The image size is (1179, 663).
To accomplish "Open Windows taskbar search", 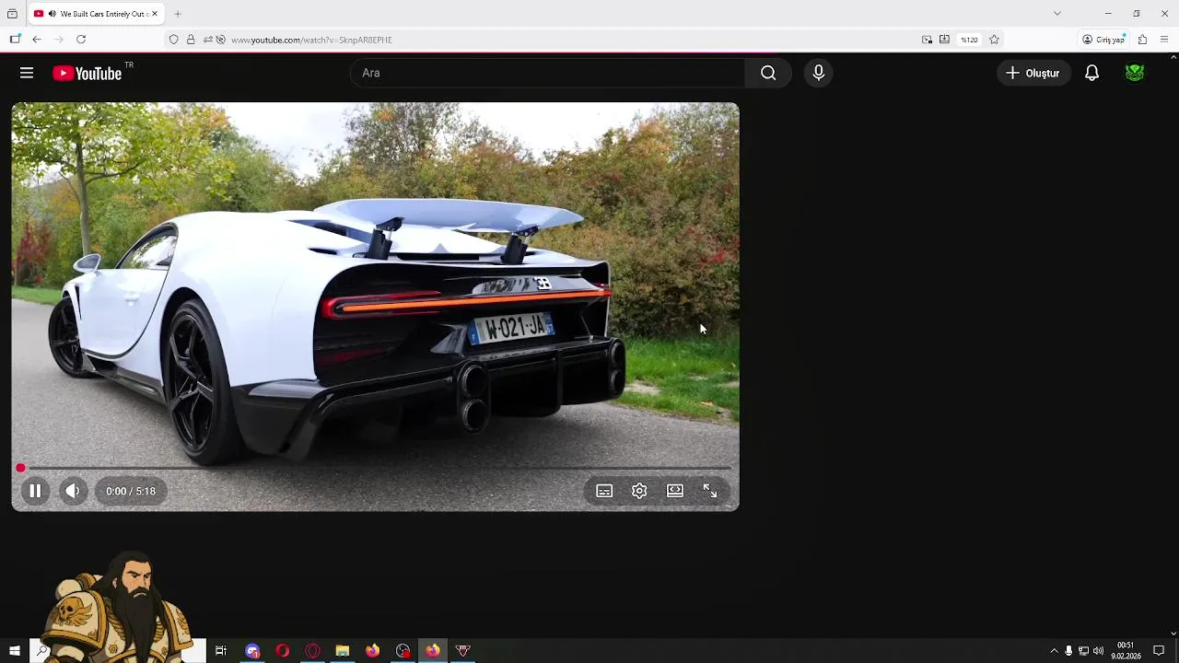I will pyautogui.click(x=42, y=651).
